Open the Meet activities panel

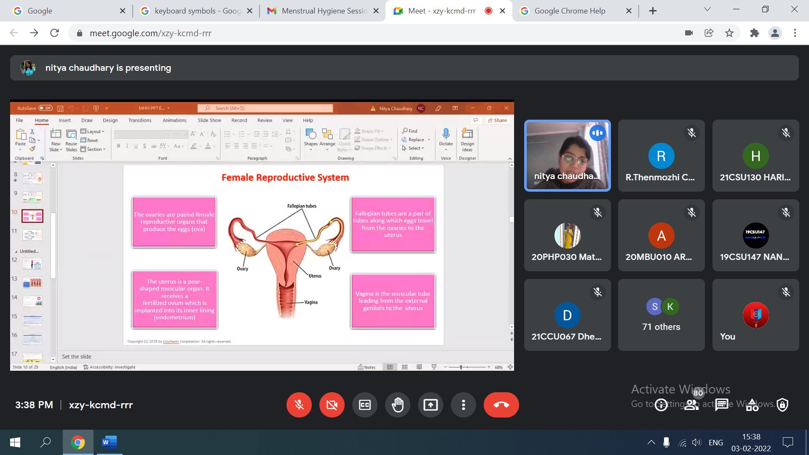(752, 405)
